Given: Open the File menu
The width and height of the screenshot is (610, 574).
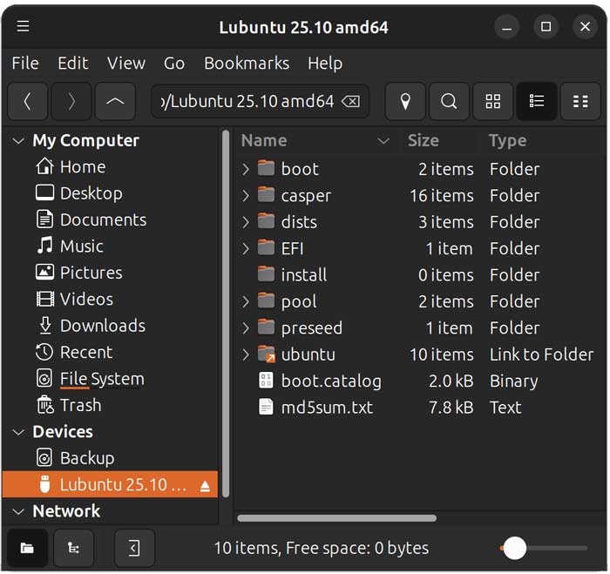Looking at the screenshot, I should (25, 63).
